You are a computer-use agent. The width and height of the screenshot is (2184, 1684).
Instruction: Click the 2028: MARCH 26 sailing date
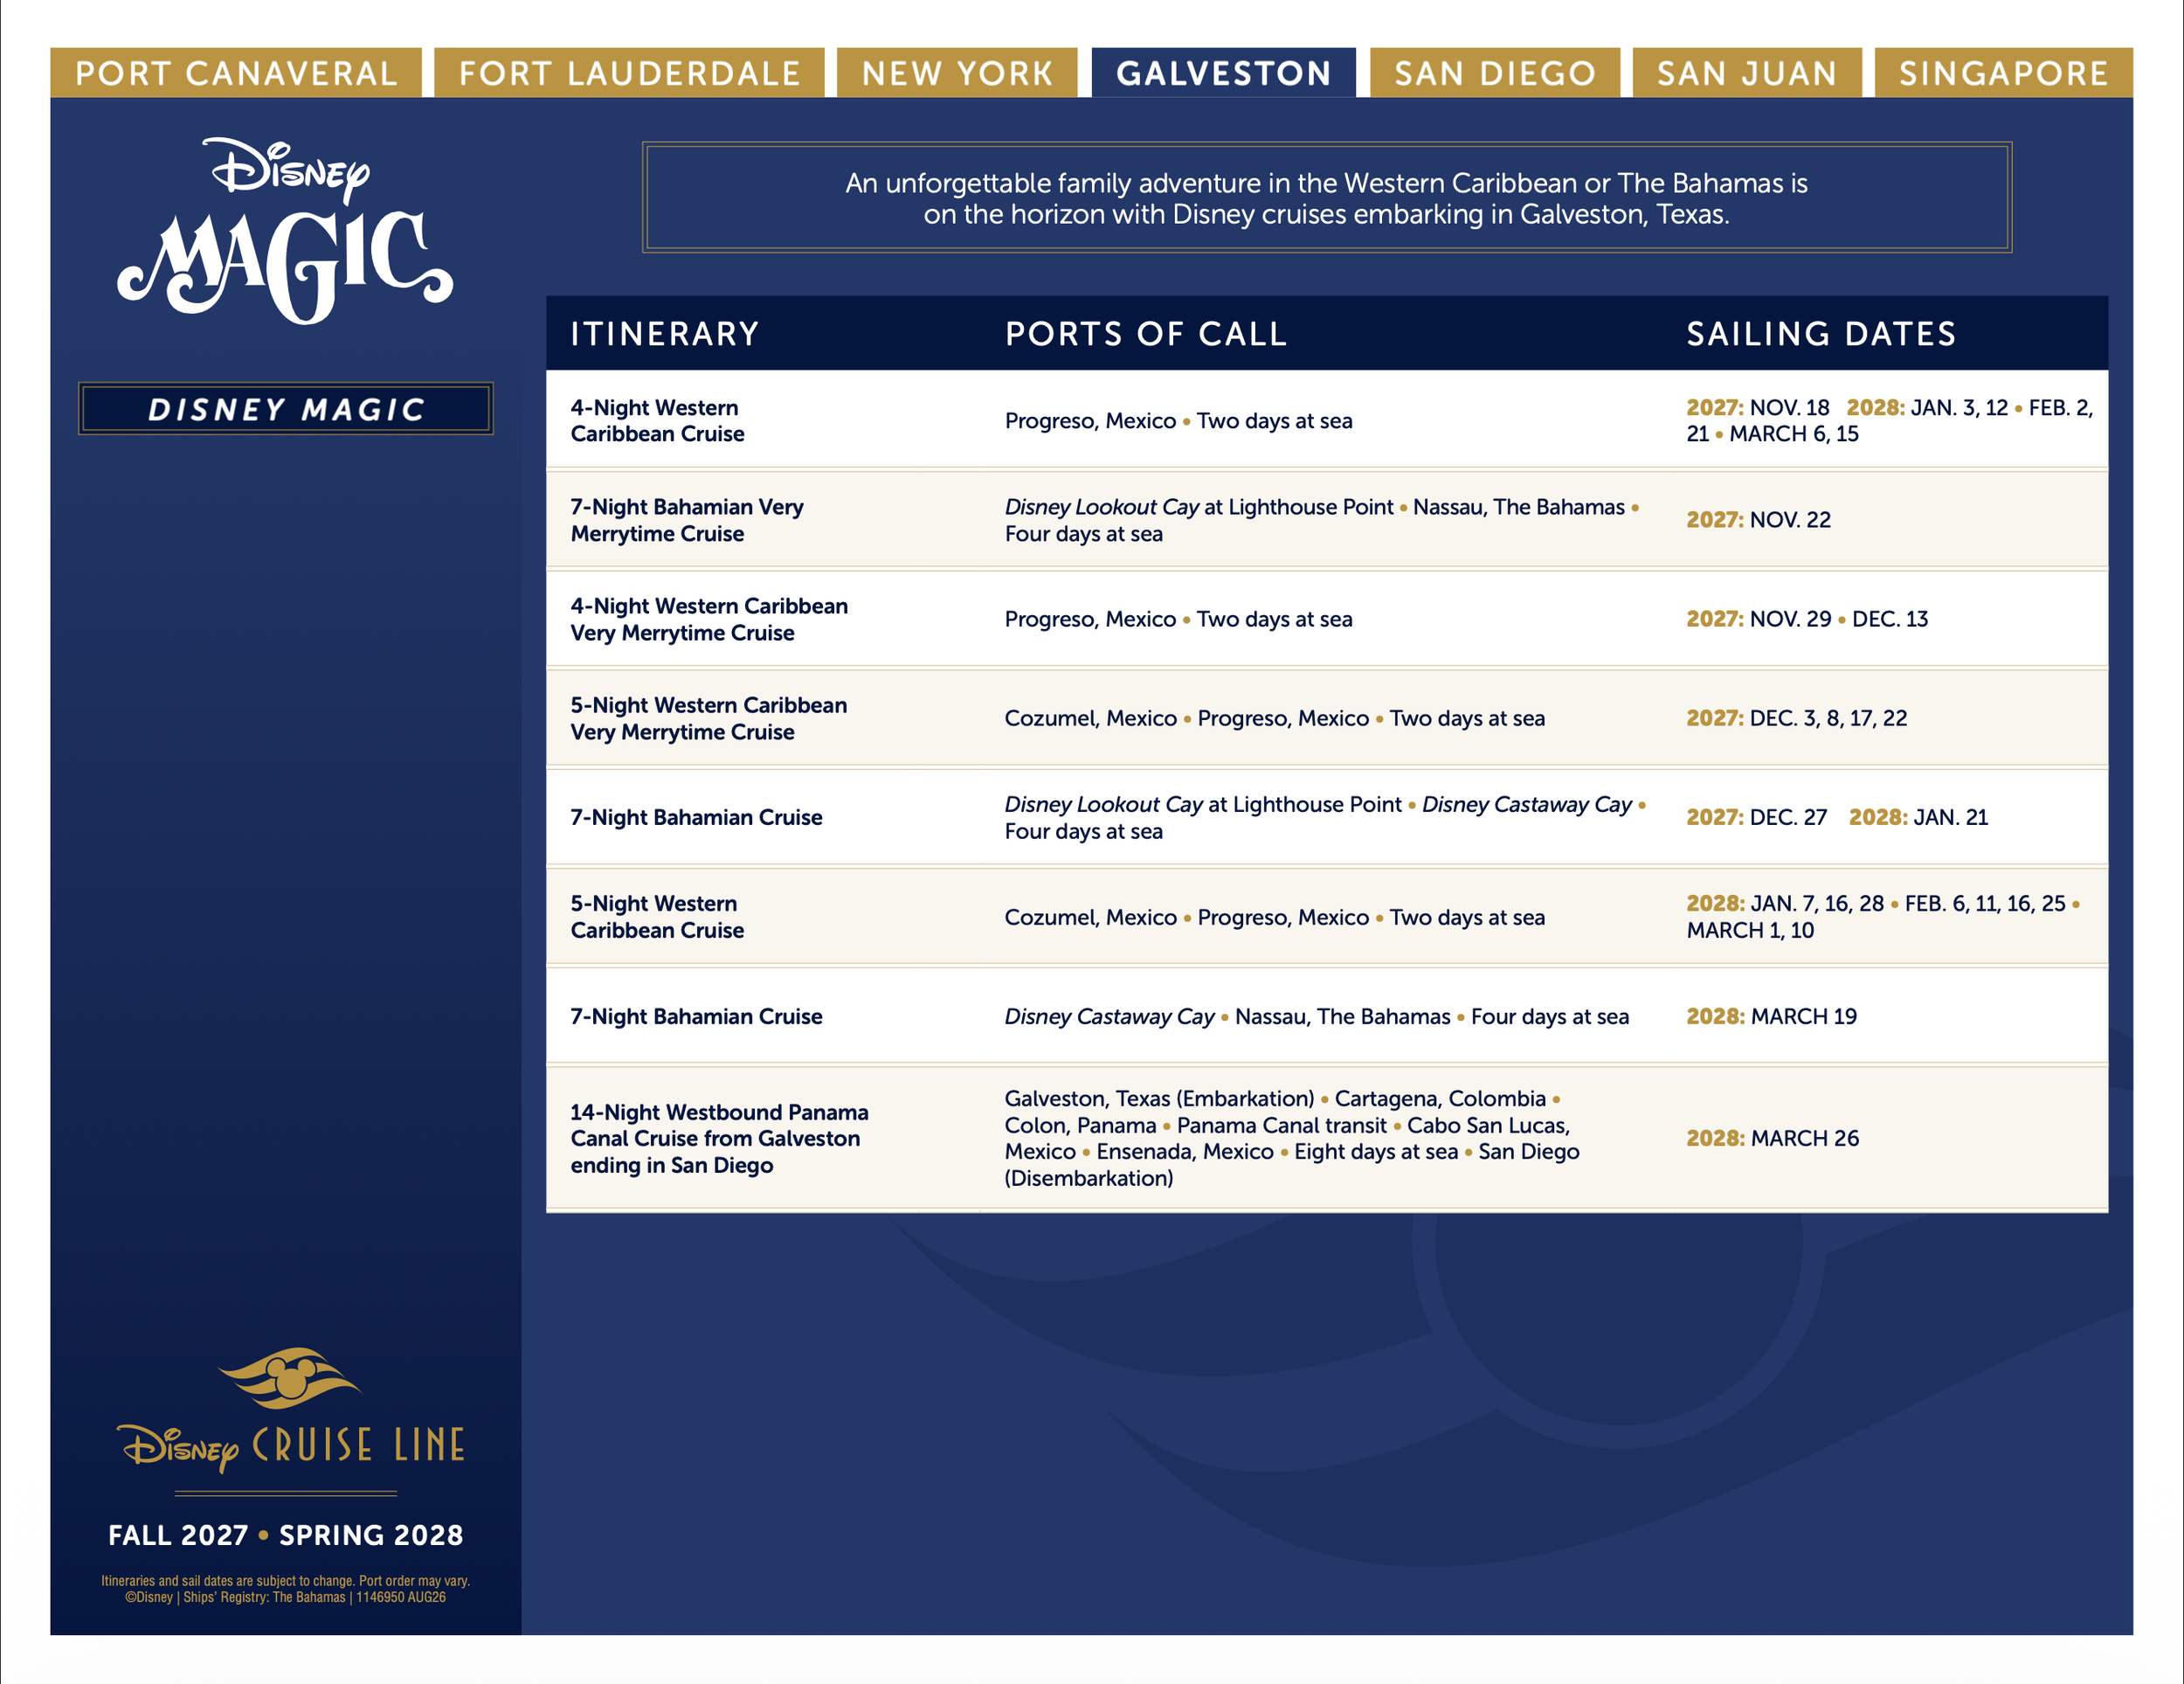coord(1773,1139)
